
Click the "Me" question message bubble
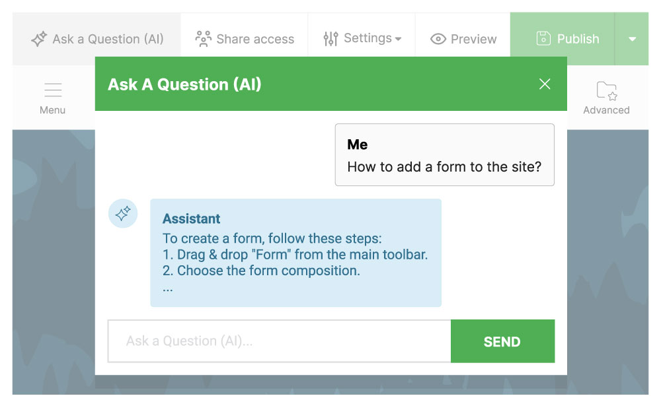444,155
